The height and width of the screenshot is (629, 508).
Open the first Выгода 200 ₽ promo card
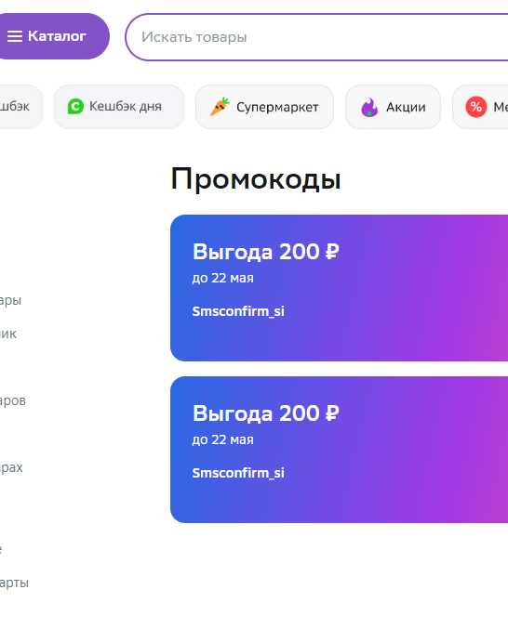(339, 288)
